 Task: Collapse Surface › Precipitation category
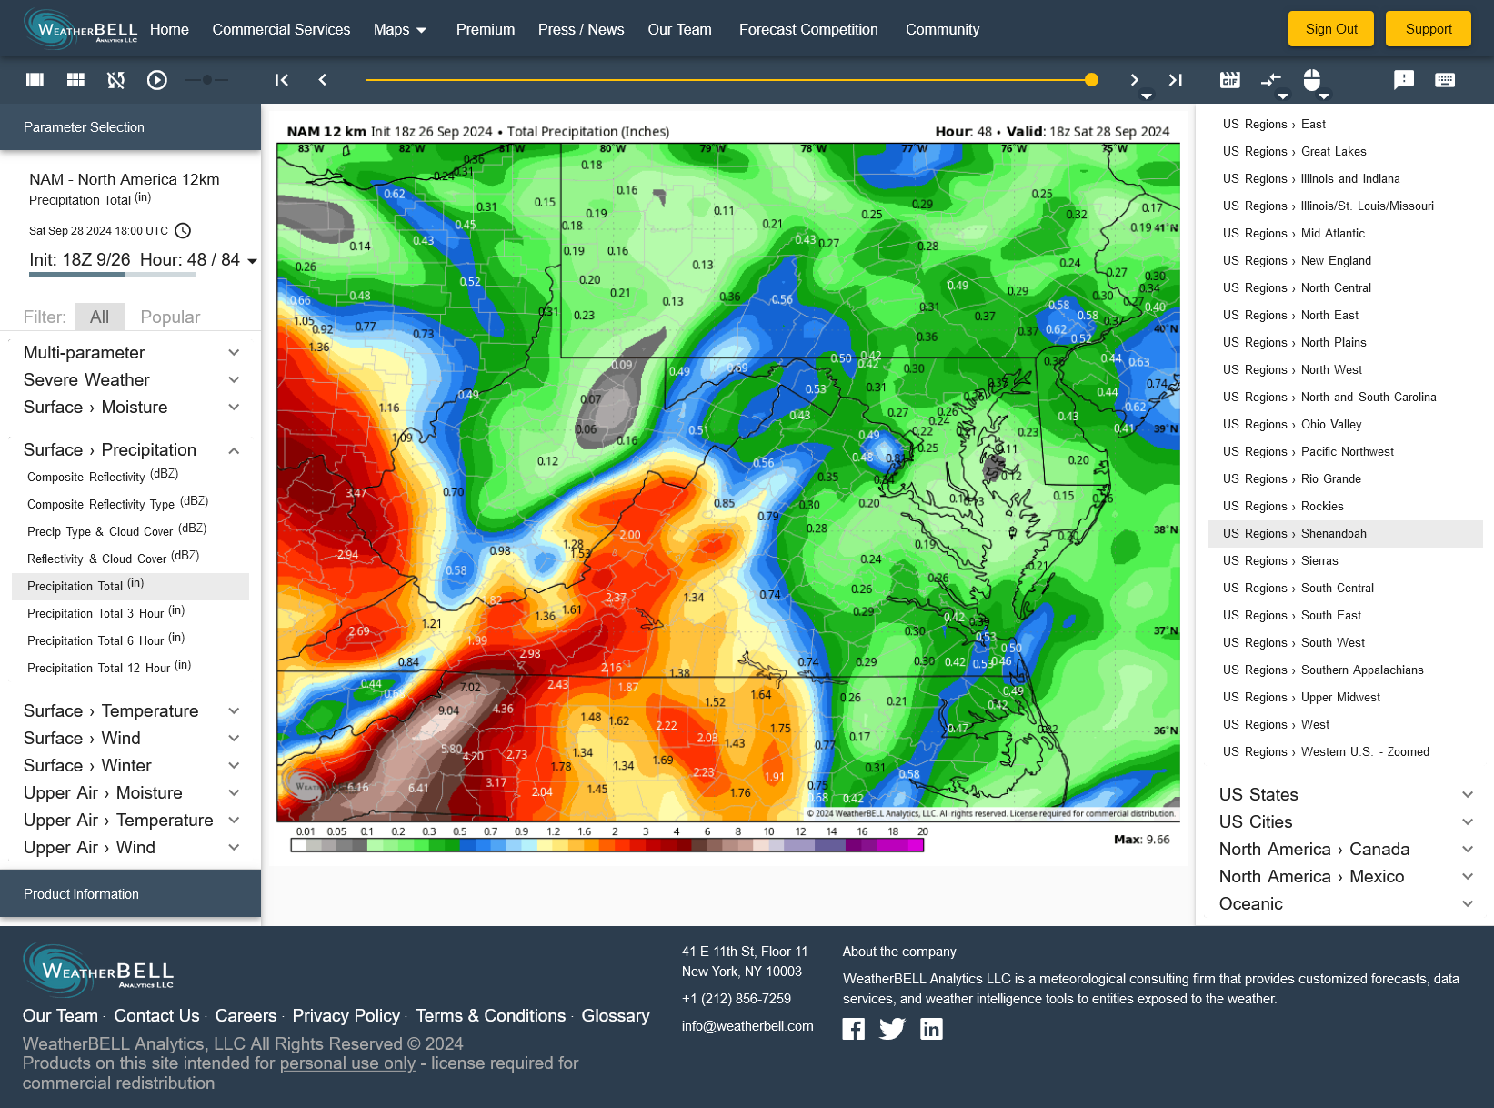pyautogui.click(x=132, y=450)
